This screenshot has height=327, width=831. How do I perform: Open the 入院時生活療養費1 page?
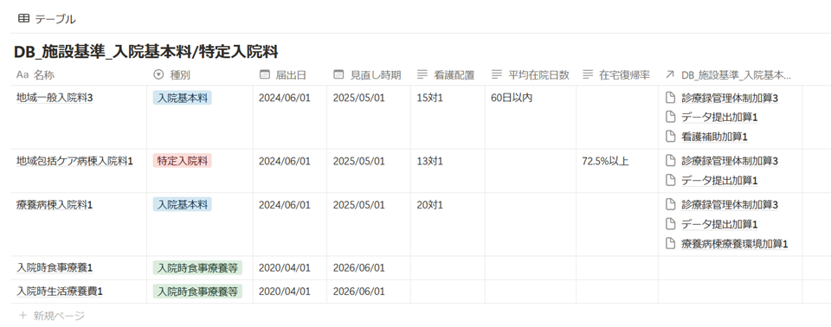click(x=60, y=291)
